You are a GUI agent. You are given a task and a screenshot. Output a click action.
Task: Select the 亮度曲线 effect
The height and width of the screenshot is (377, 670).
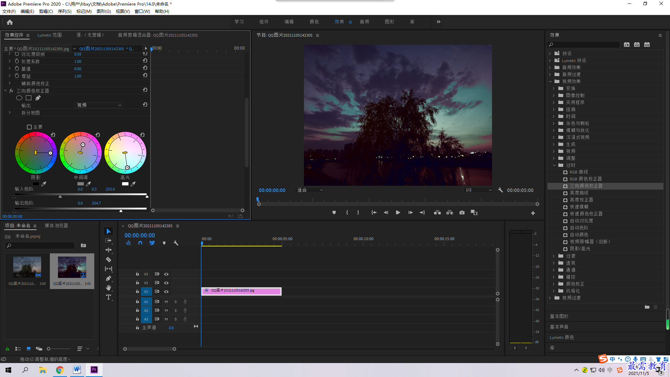[579, 193]
